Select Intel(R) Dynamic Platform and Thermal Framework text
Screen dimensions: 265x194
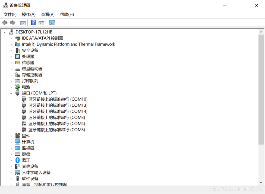(x=69, y=44)
